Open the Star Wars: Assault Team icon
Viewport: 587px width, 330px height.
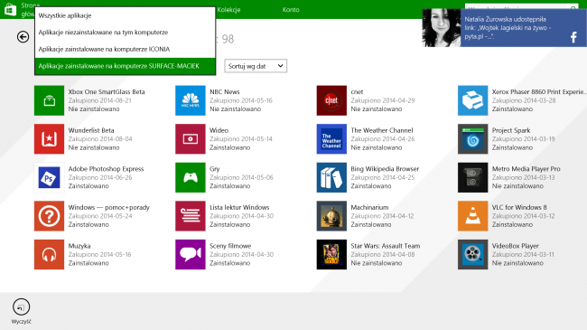click(x=331, y=255)
